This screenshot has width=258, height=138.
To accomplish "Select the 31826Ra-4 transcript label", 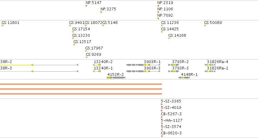I will (x=217, y=62).
